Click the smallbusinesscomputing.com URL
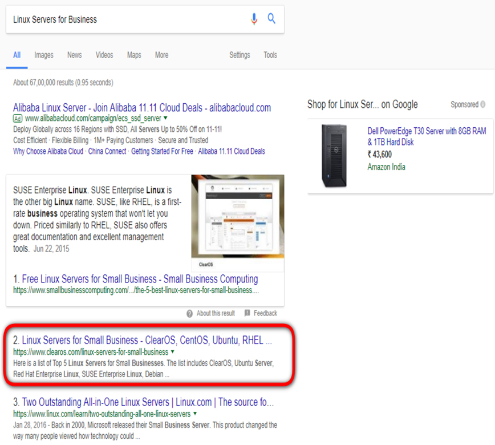The image size is (495, 445). [x=136, y=290]
